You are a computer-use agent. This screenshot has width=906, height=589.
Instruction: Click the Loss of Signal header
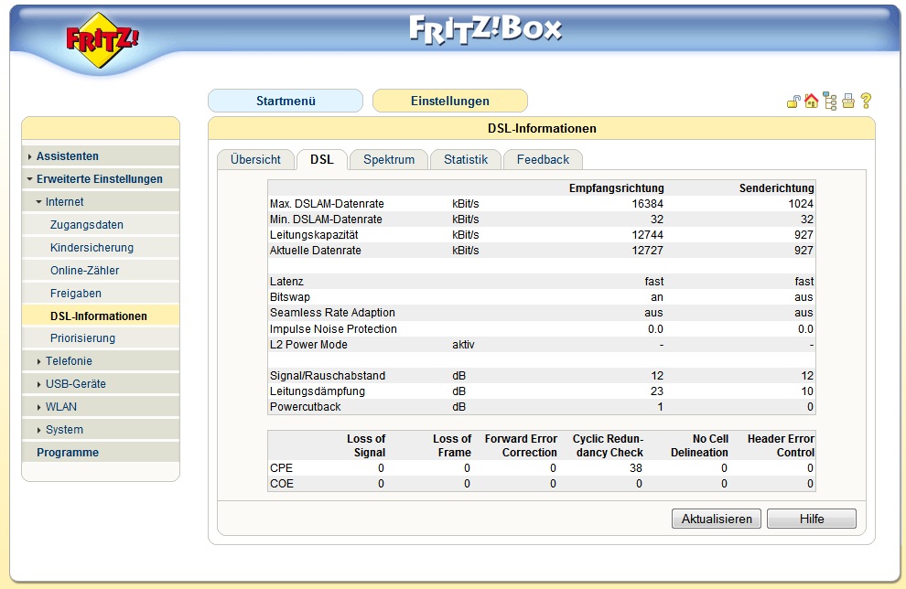tap(366, 445)
